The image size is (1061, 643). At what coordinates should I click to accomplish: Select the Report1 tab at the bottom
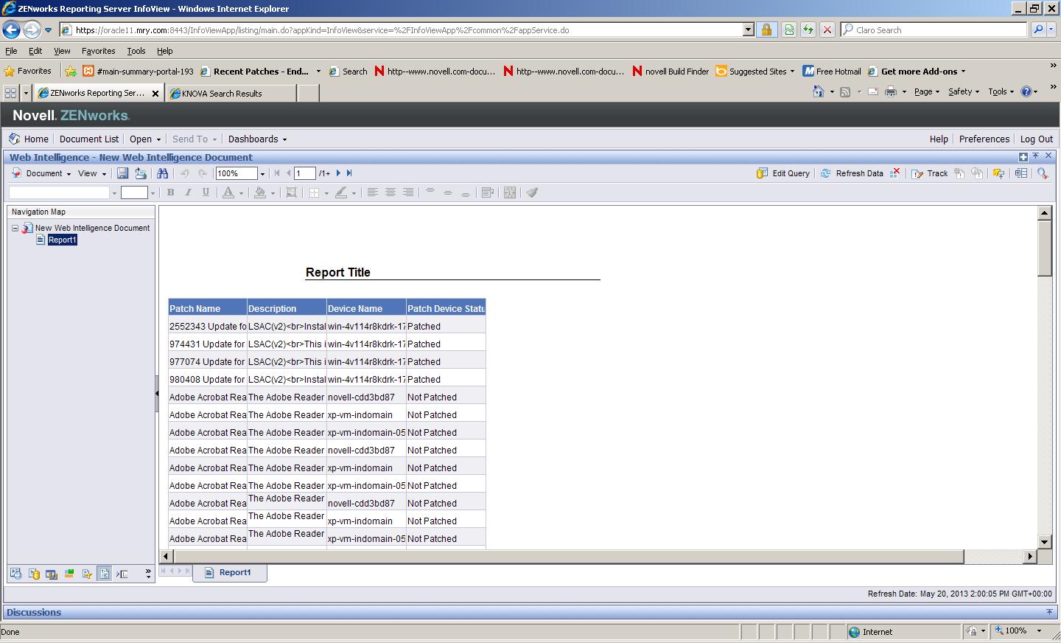[229, 572]
